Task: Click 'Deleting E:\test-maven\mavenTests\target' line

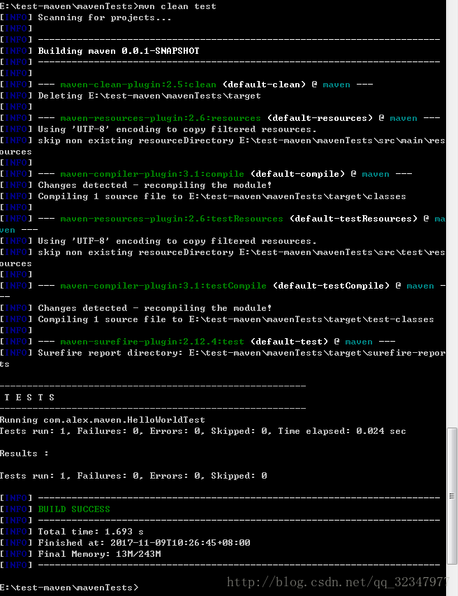Action: pyautogui.click(x=149, y=96)
